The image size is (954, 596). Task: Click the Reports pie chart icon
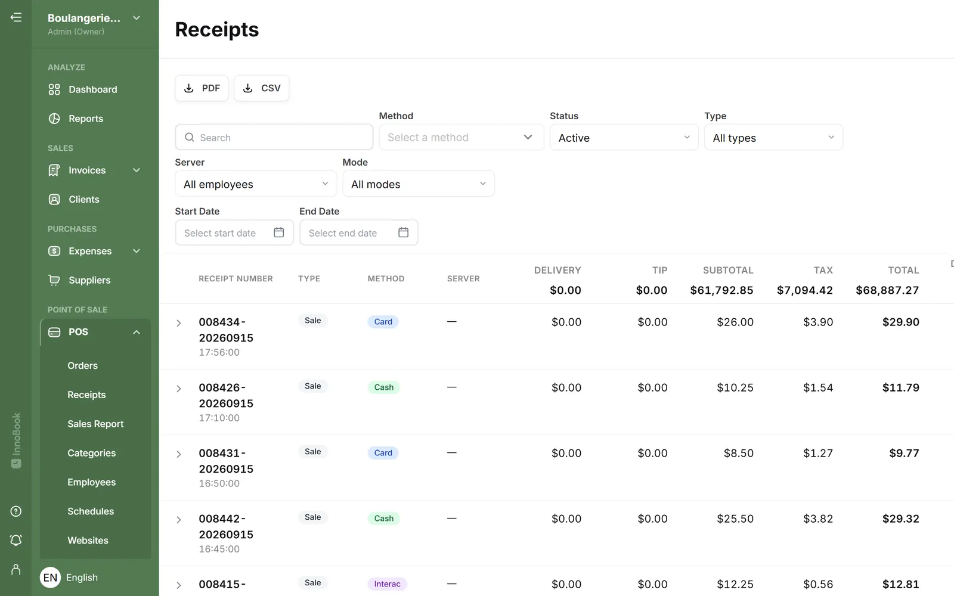point(54,119)
